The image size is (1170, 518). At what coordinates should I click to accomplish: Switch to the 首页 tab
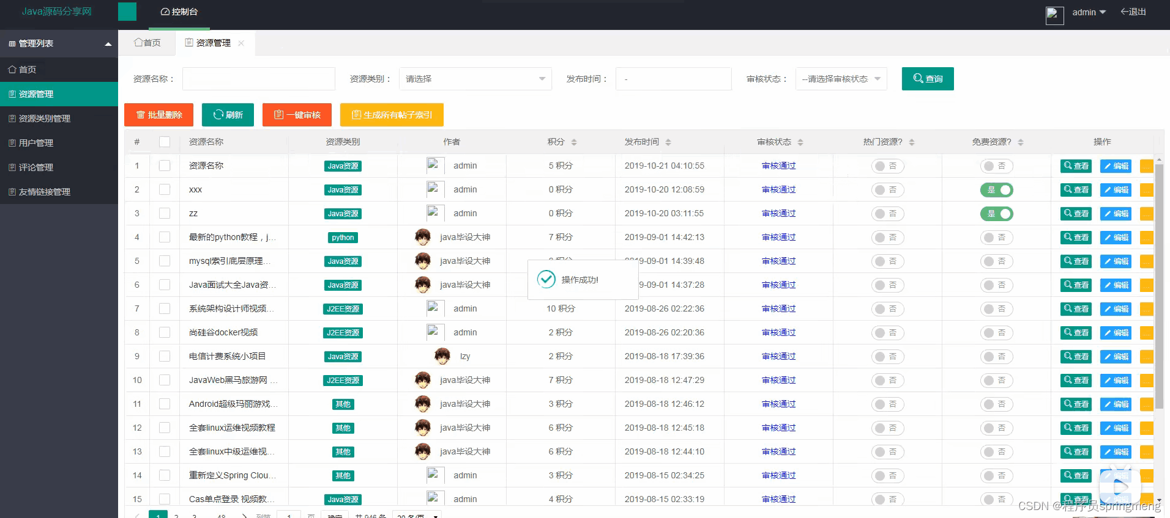tap(147, 43)
